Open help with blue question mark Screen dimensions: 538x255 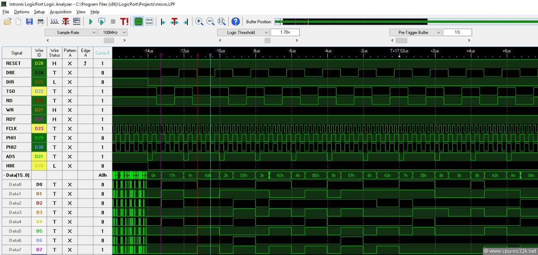(236, 22)
